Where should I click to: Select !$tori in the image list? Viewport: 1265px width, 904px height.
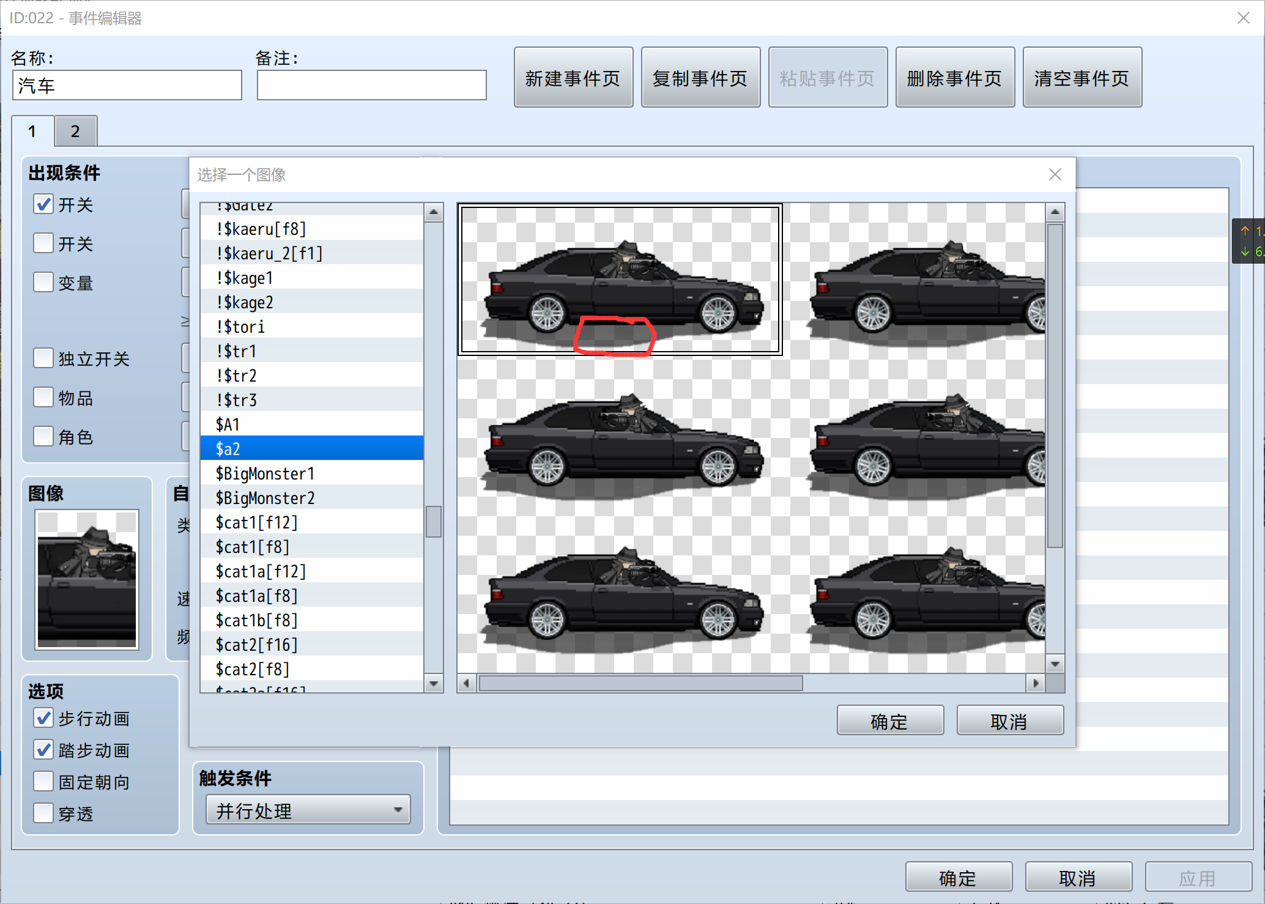point(312,327)
